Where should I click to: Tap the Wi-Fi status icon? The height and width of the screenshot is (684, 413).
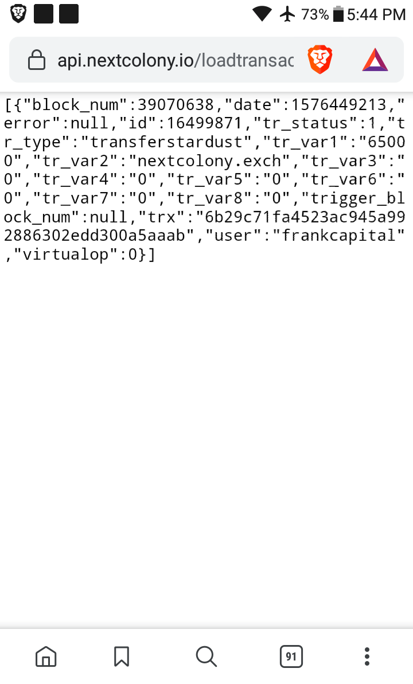point(262,14)
